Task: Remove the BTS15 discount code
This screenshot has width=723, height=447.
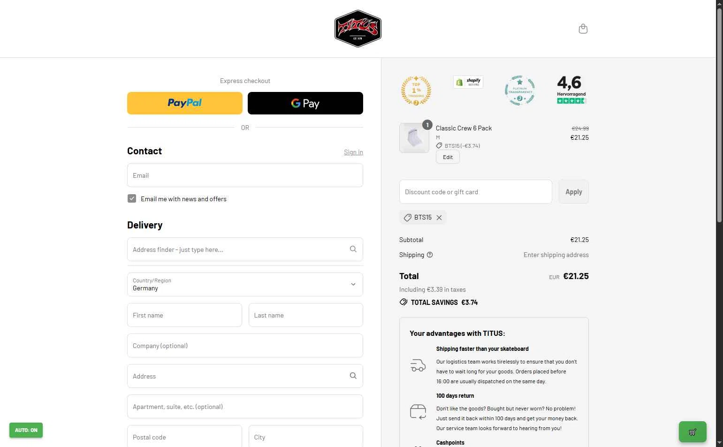Action: point(439,218)
